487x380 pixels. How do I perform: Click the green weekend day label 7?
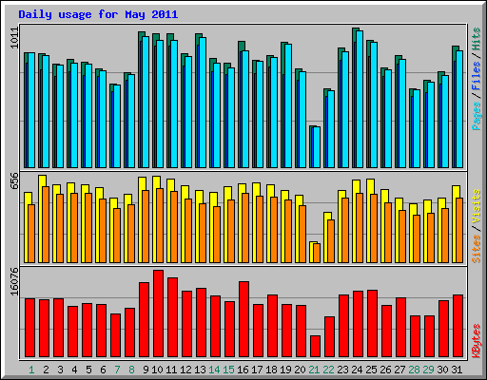[117, 370]
